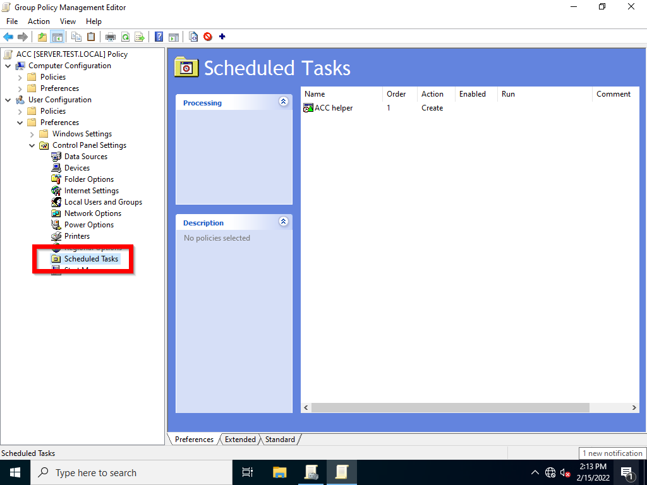
Task: Click the muted volume tray icon
Action: point(565,472)
